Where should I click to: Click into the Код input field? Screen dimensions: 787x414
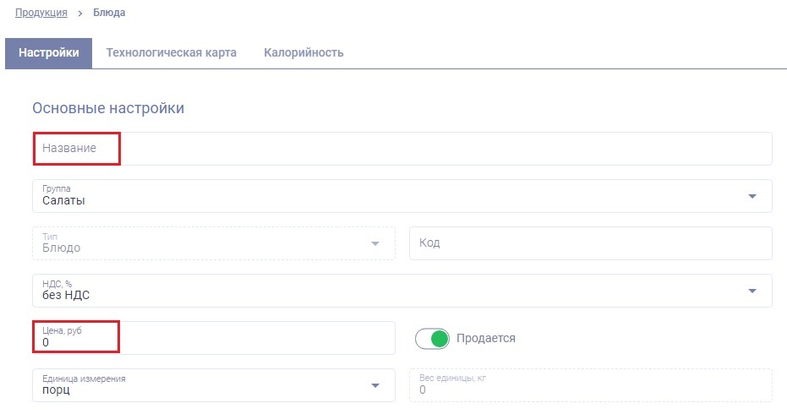pyautogui.click(x=590, y=243)
